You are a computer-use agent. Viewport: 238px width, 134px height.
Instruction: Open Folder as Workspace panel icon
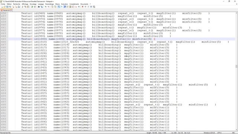pos(76,7)
